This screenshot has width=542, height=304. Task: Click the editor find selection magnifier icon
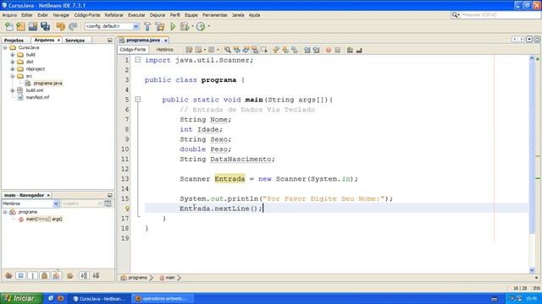tap(228, 50)
